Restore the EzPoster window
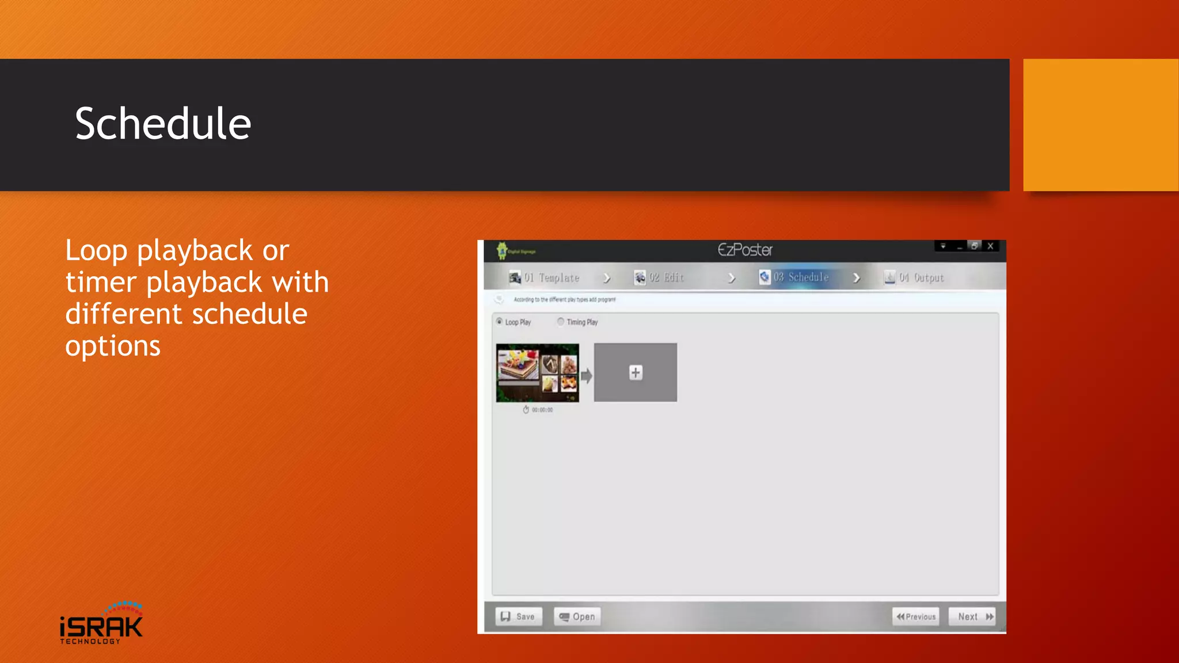 click(x=974, y=246)
